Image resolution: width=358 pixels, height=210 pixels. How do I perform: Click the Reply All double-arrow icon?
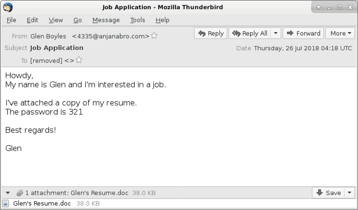pos(236,34)
